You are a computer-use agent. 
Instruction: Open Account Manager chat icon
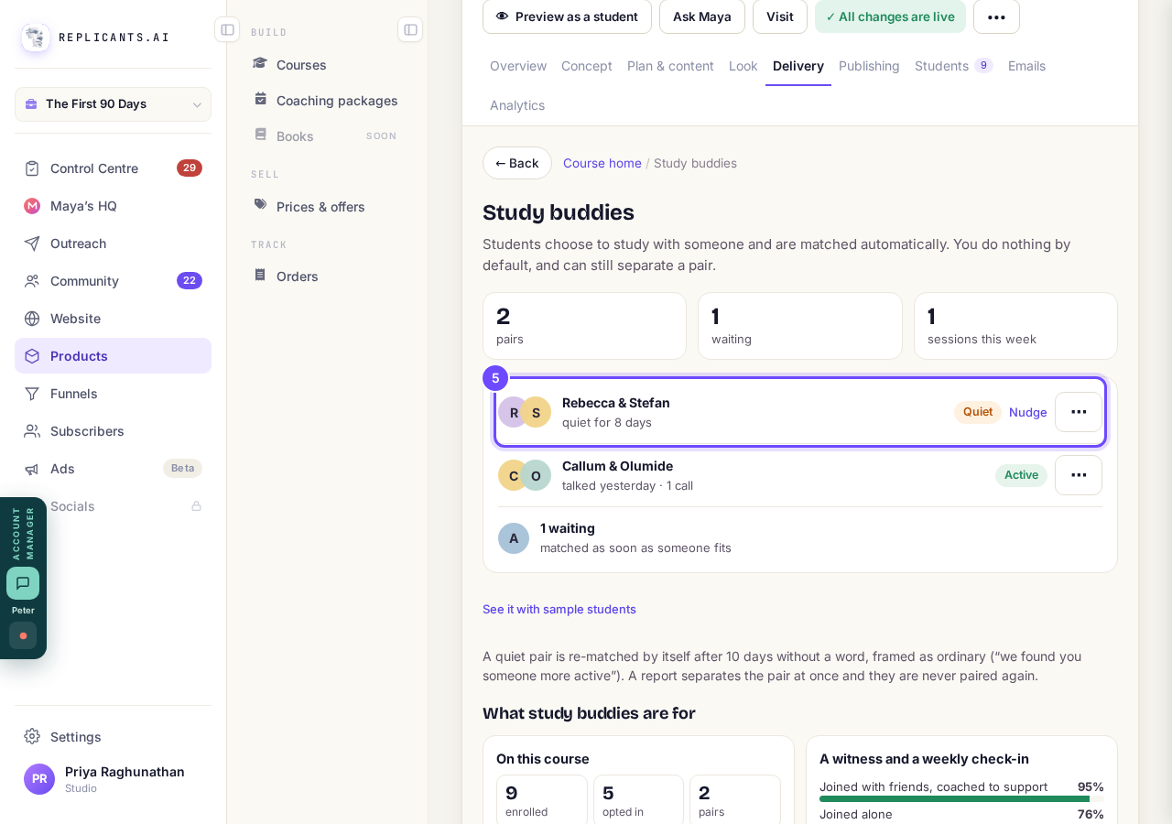pyautogui.click(x=23, y=583)
